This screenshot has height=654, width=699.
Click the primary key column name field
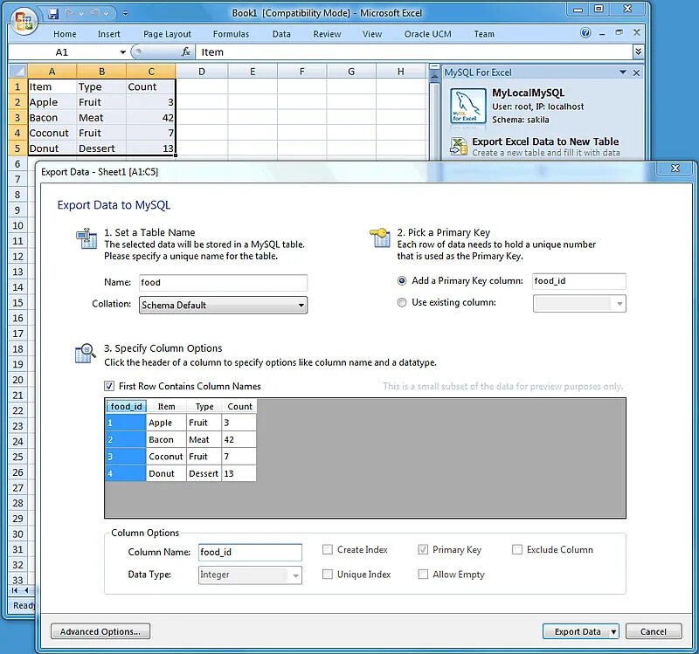point(579,281)
